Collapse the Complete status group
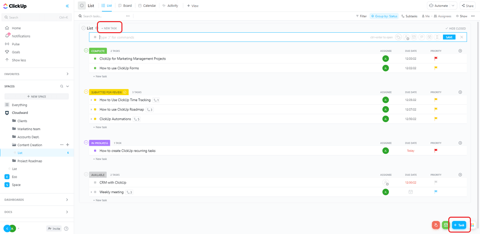The height and width of the screenshot is (234, 480). 86,50
